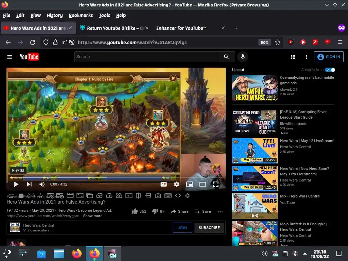Open taskbar file manager folder icon
Image resolution: width=348 pixels, height=261 pixels.
(x=59, y=254)
